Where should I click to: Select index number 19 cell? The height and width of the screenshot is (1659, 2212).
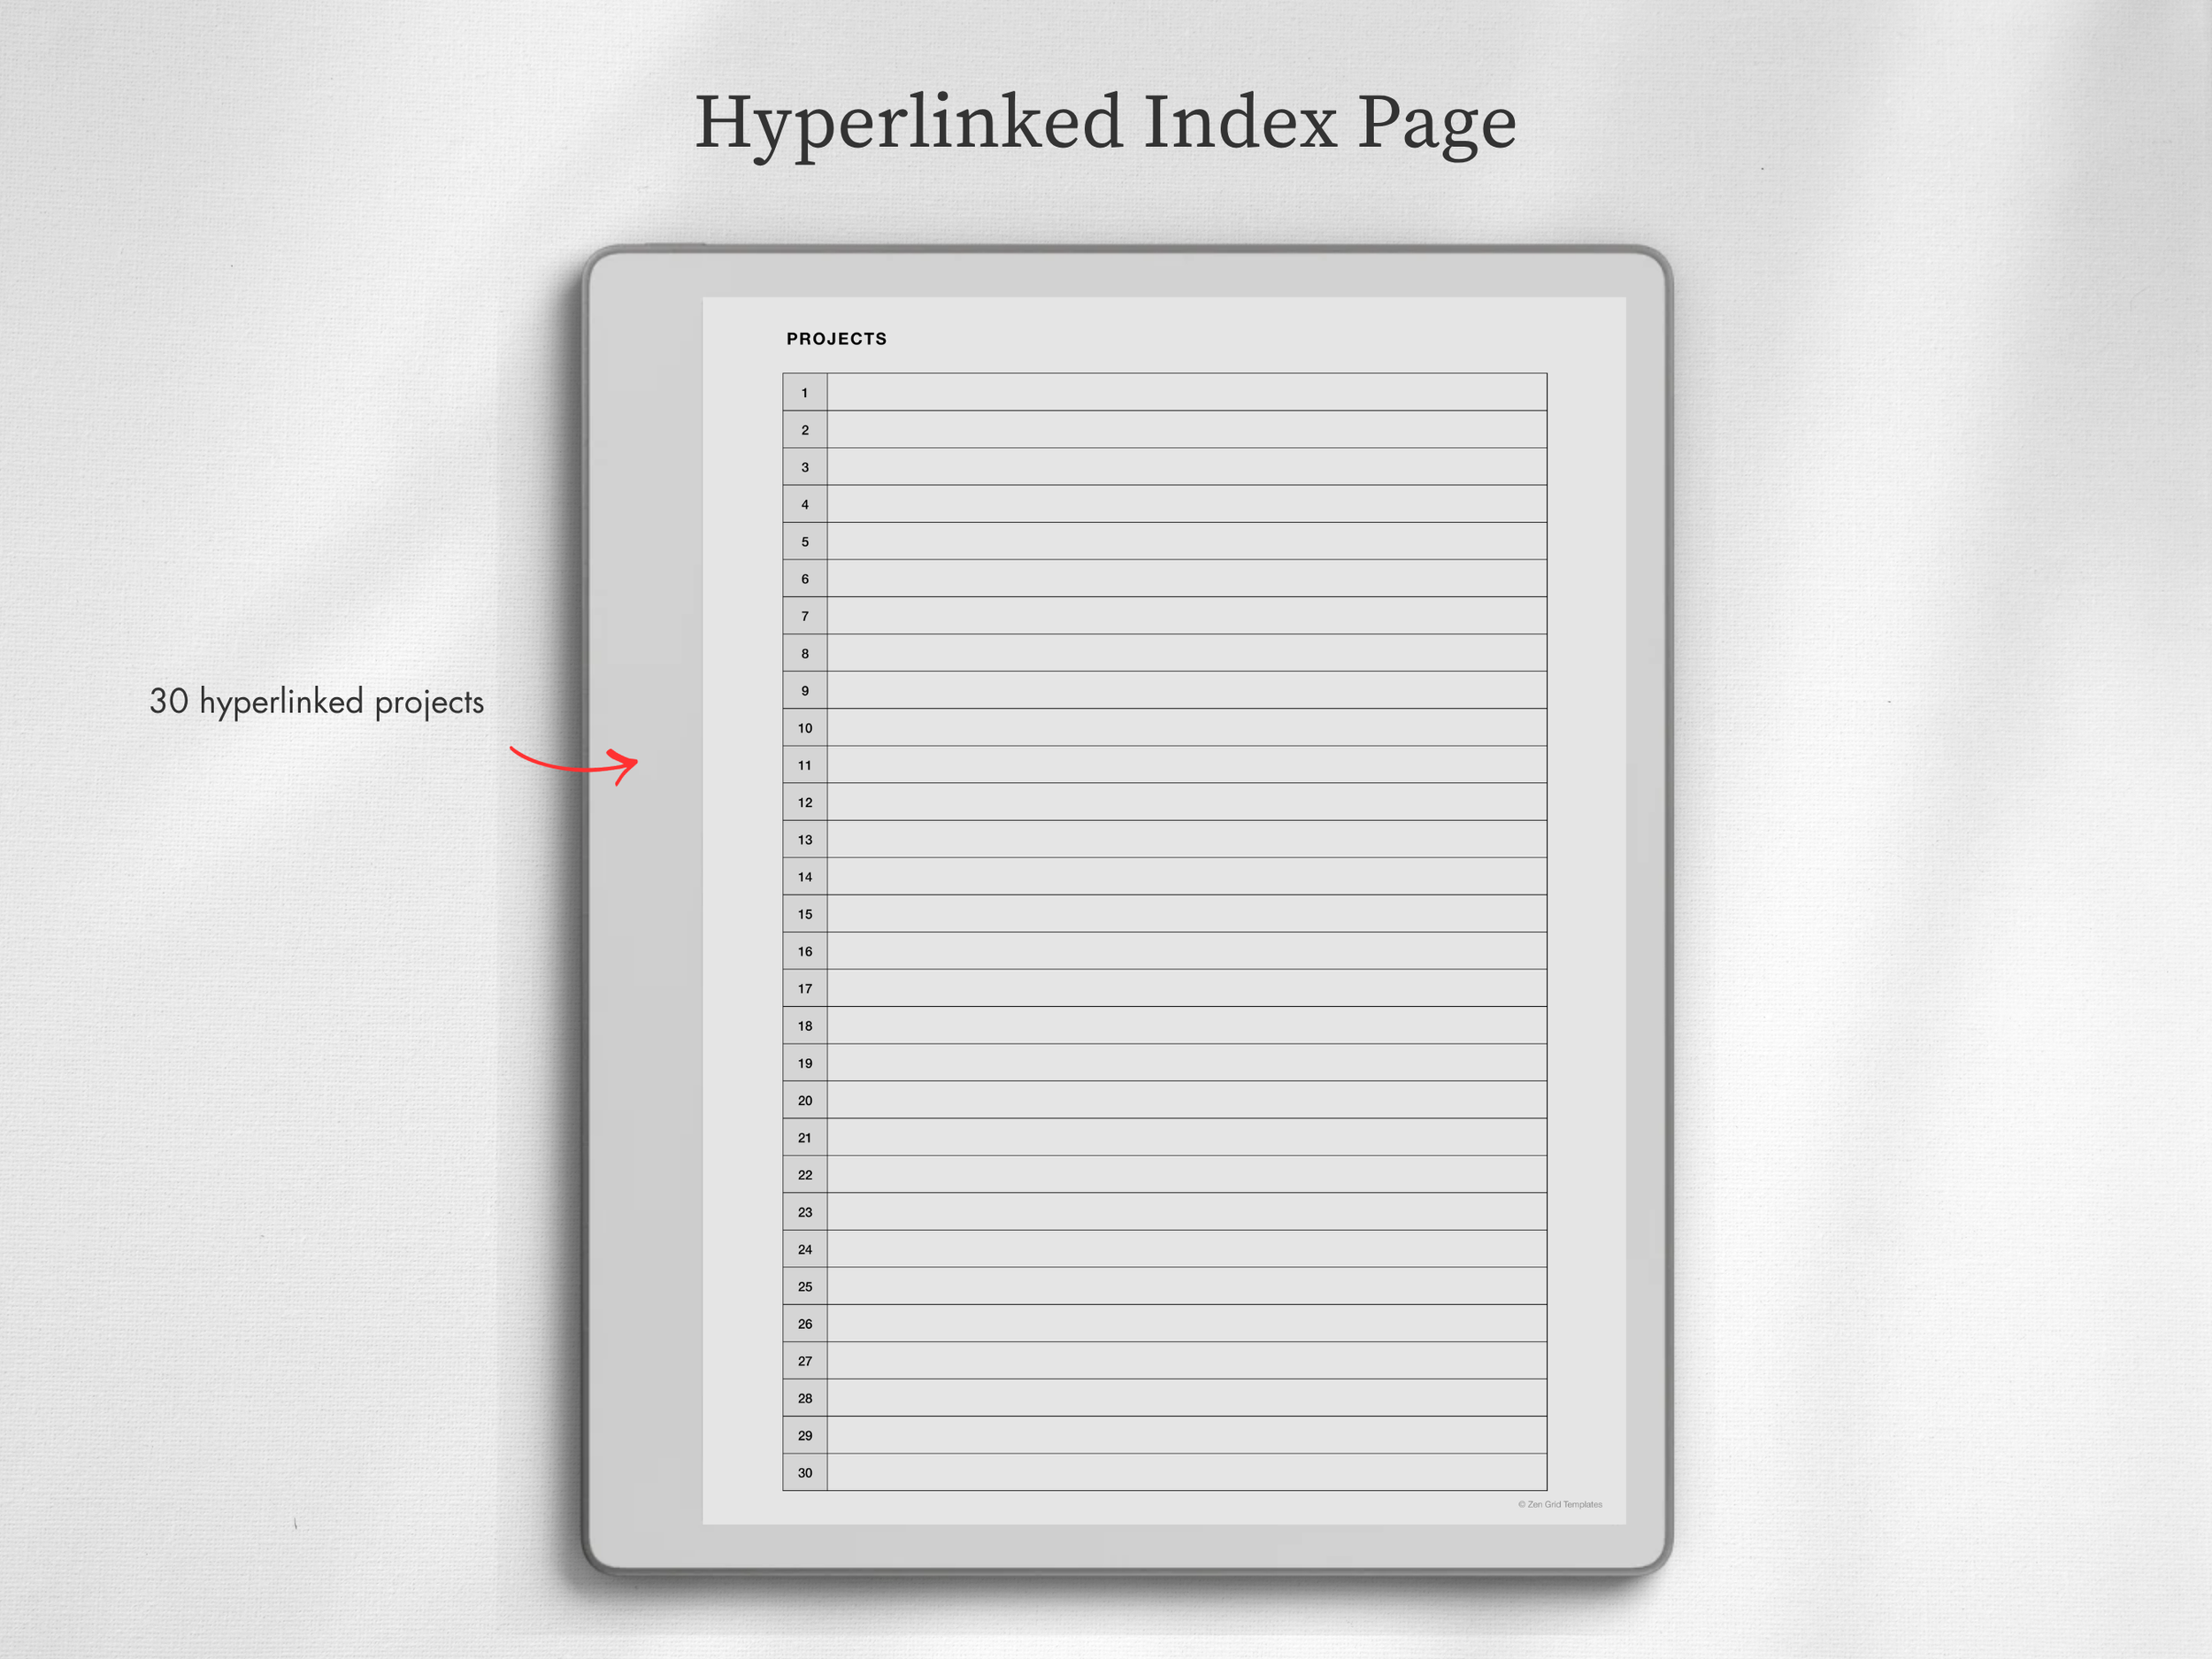click(805, 1063)
